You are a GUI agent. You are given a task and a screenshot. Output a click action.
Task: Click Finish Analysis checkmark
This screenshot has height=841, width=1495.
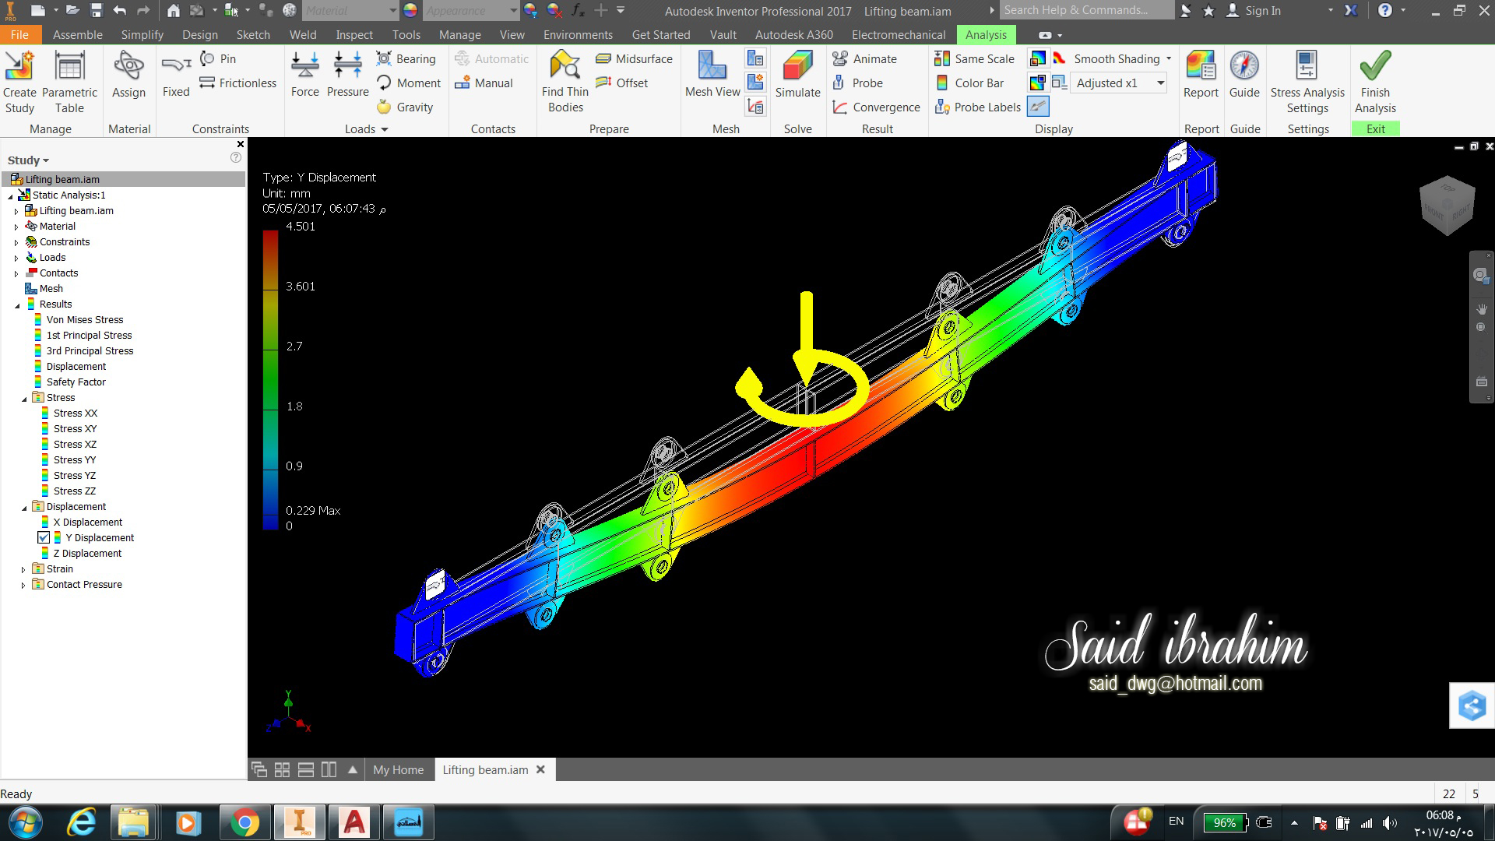[x=1375, y=67]
